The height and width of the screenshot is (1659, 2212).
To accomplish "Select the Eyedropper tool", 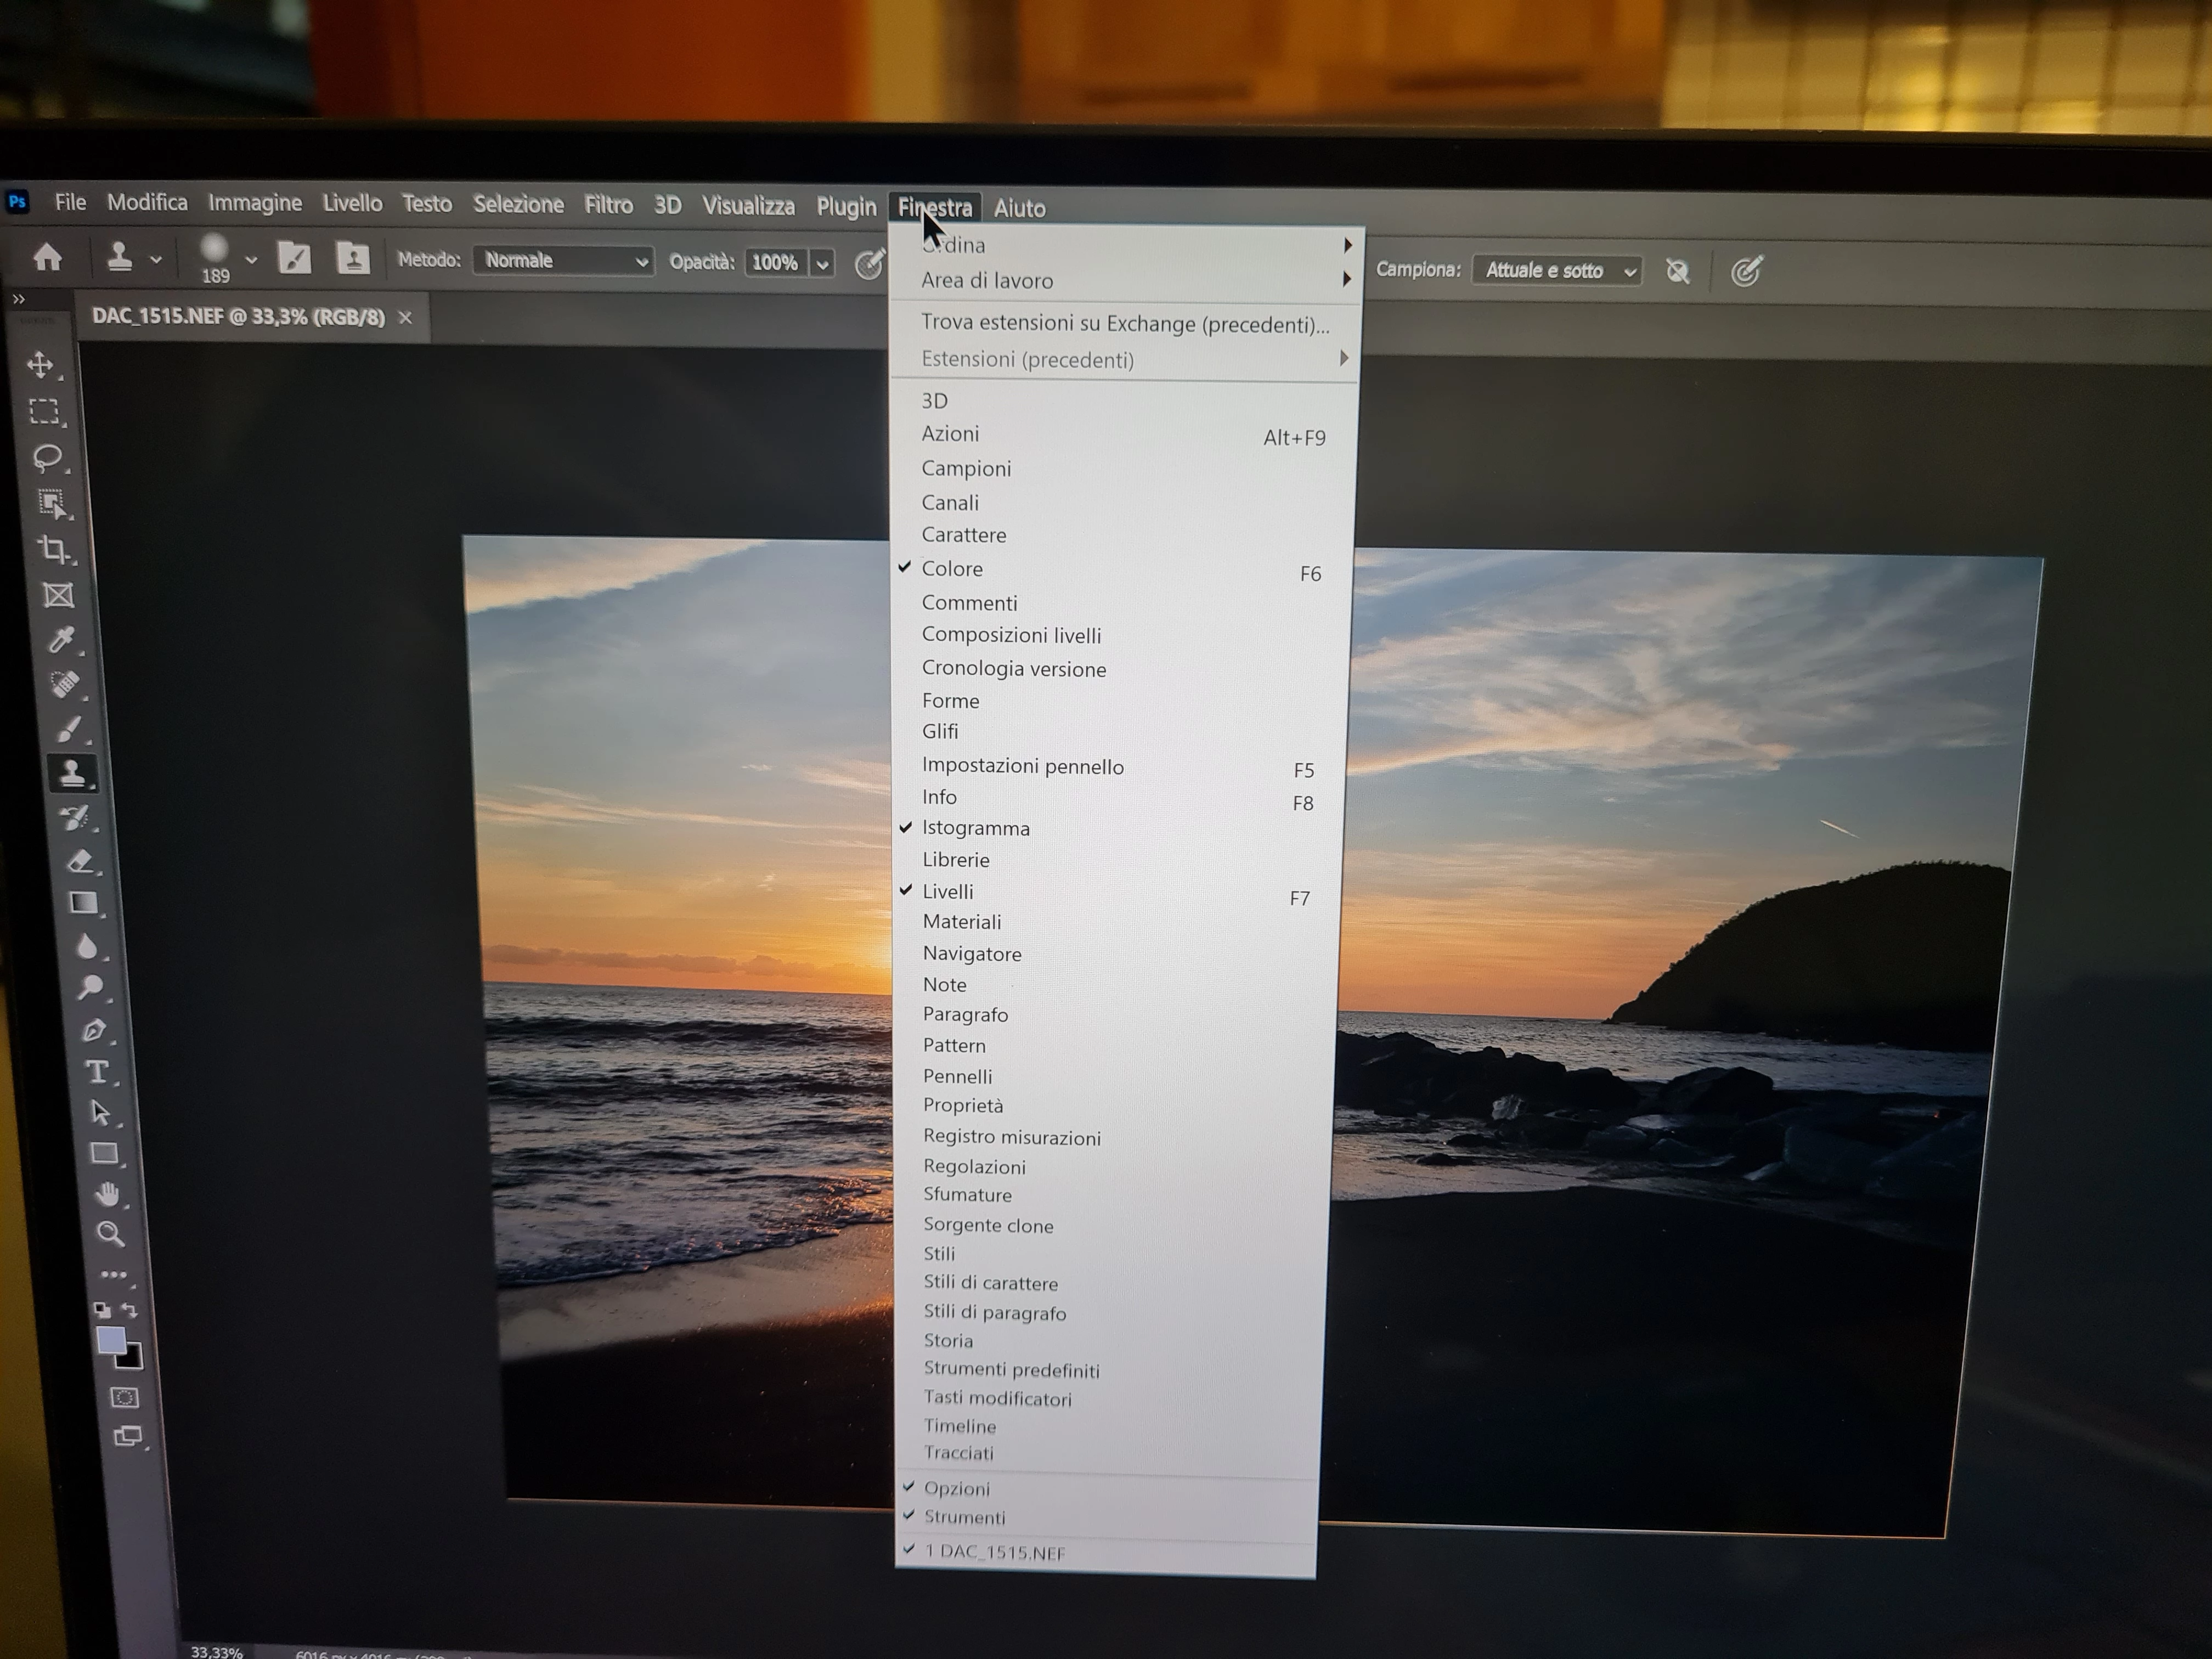I will pos(61,640).
